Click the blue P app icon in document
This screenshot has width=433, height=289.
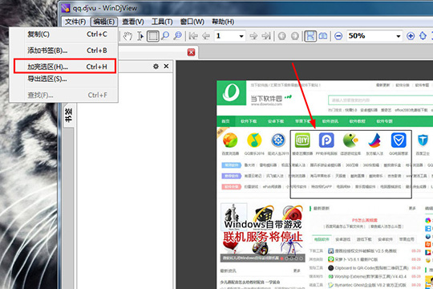click(326, 140)
